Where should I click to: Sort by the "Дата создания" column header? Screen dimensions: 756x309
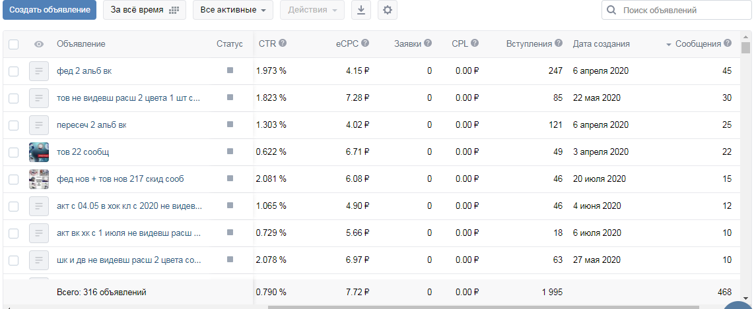(601, 44)
